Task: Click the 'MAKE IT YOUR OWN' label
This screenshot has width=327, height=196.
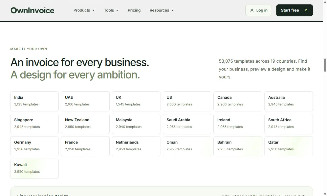Action: click(29, 49)
